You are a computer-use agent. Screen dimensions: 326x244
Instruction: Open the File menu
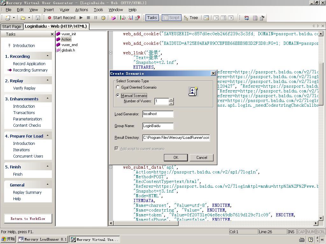tap(9, 10)
